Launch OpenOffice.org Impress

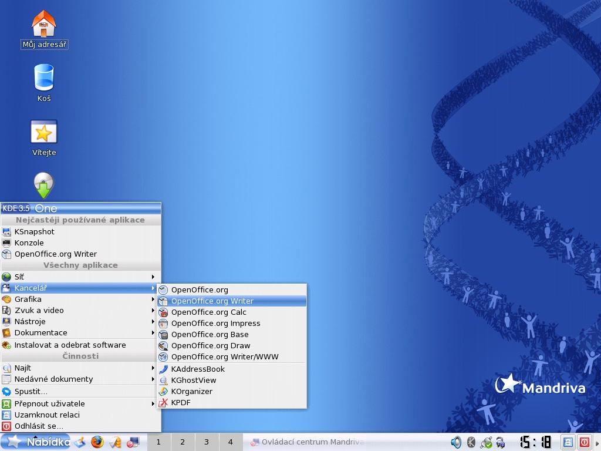coord(232,324)
